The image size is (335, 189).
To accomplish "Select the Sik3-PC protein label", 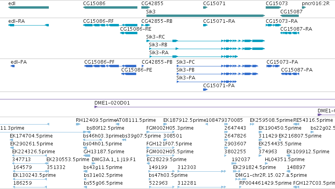I will 186,62.
